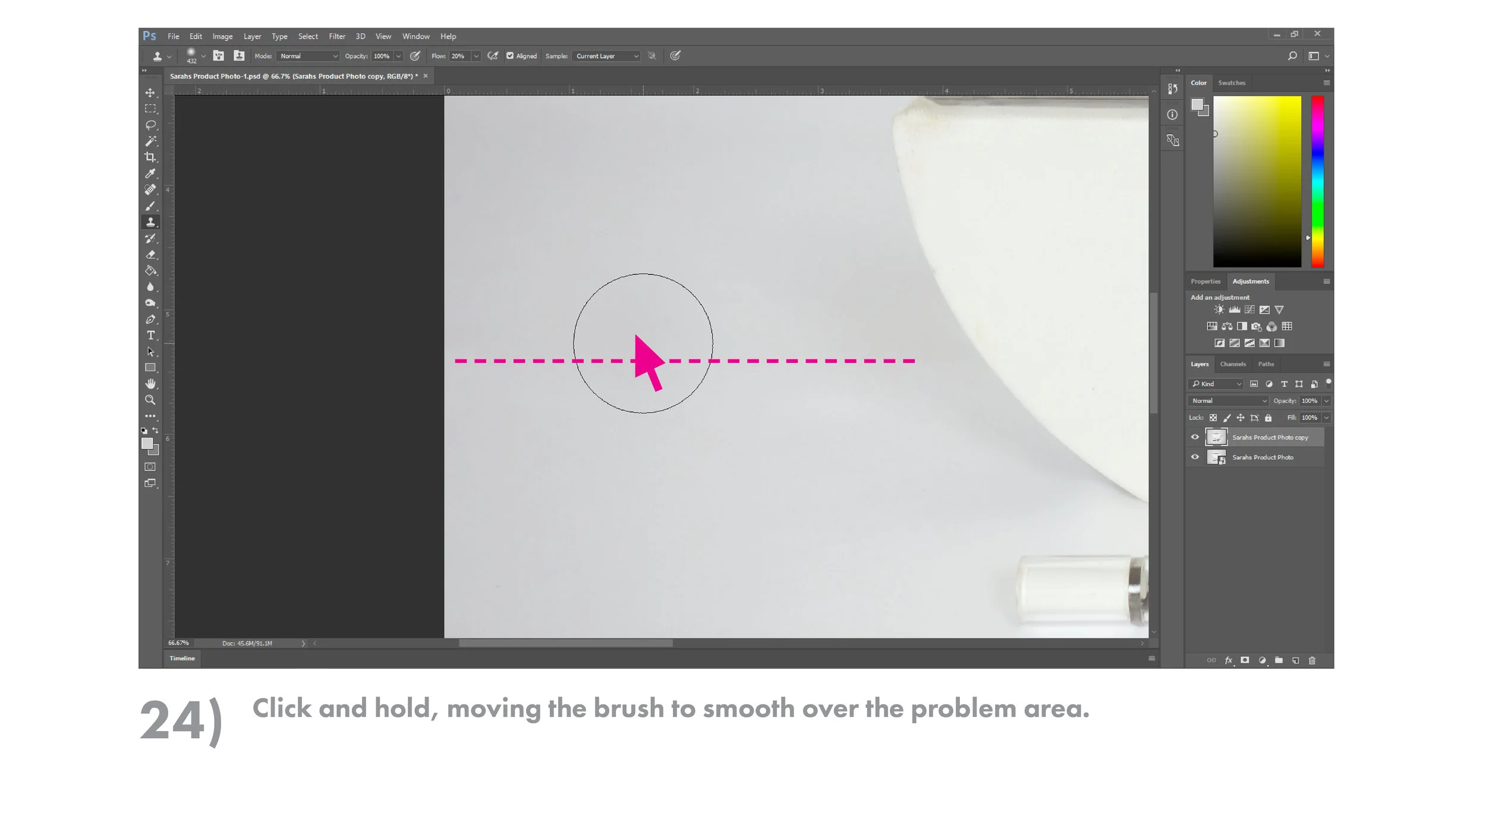Select the Eraser tool
The width and height of the screenshot is (1486, 835).
(x=150, y=254)
